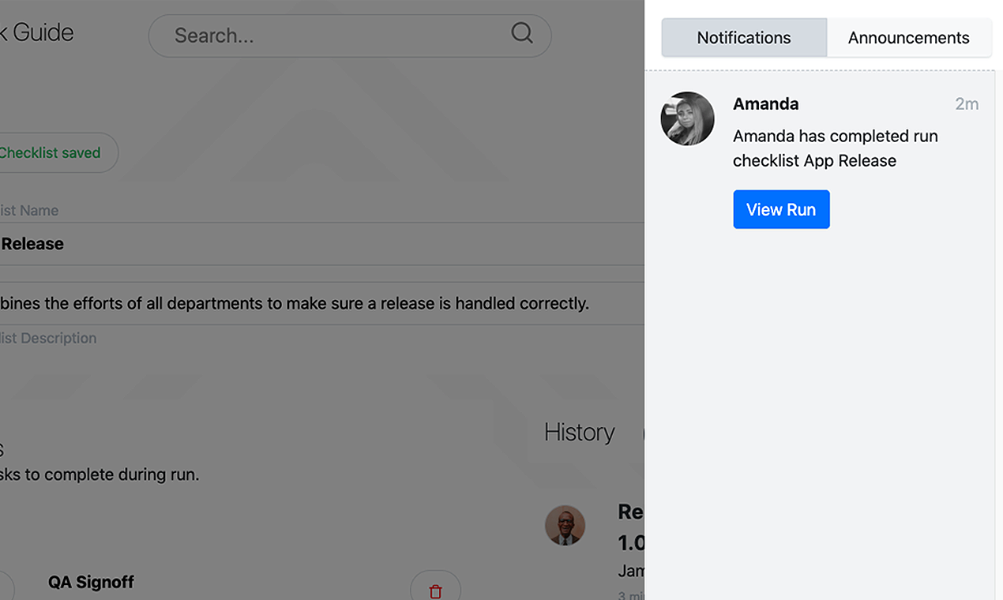
Task: Click the History entry user avatar
Action: coord(565,526)
